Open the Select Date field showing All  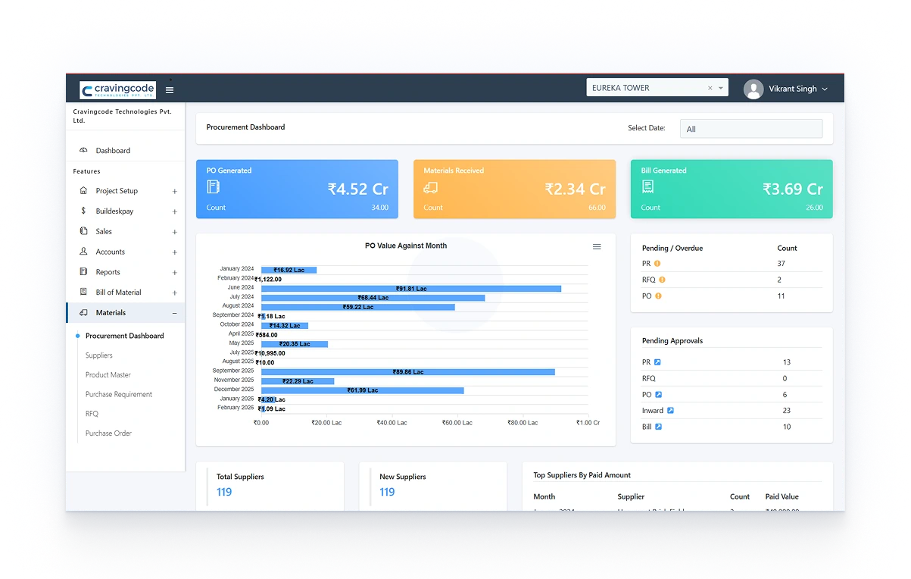pos(751,129)
